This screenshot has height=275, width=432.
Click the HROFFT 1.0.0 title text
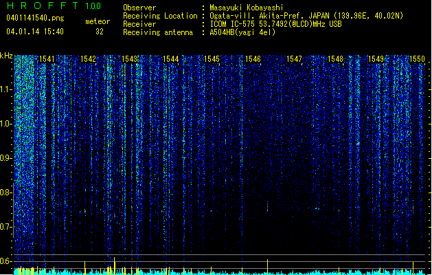[54, 5]
